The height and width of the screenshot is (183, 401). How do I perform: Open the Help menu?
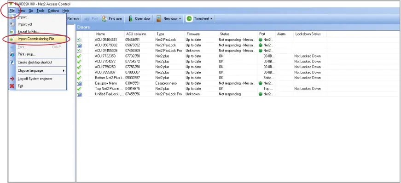tap(66, 11)
